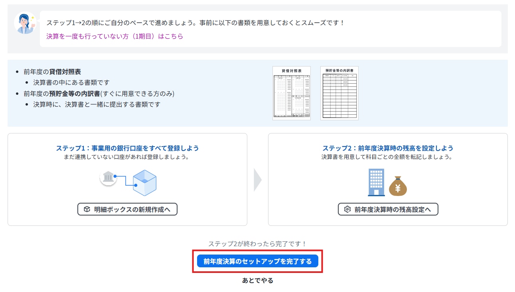Click the office building icon in Step 2
This screenshot has width=515, height=292.
[x=376, y=182]
